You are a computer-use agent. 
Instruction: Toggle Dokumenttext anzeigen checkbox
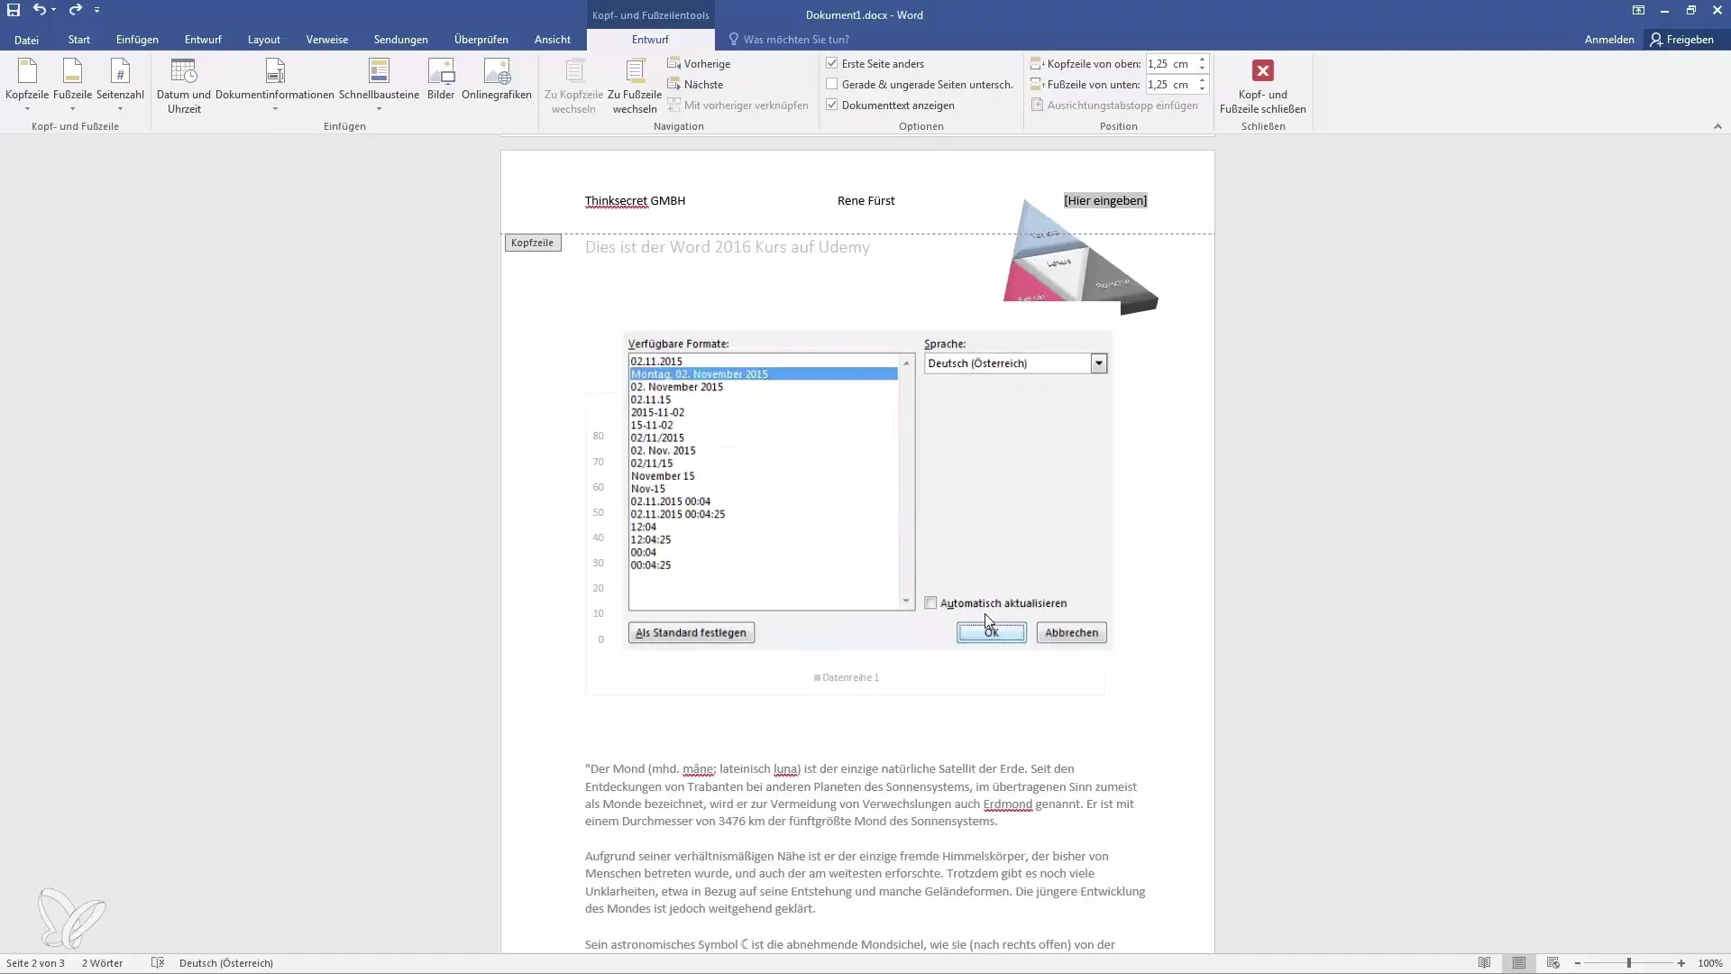[832, 106]
